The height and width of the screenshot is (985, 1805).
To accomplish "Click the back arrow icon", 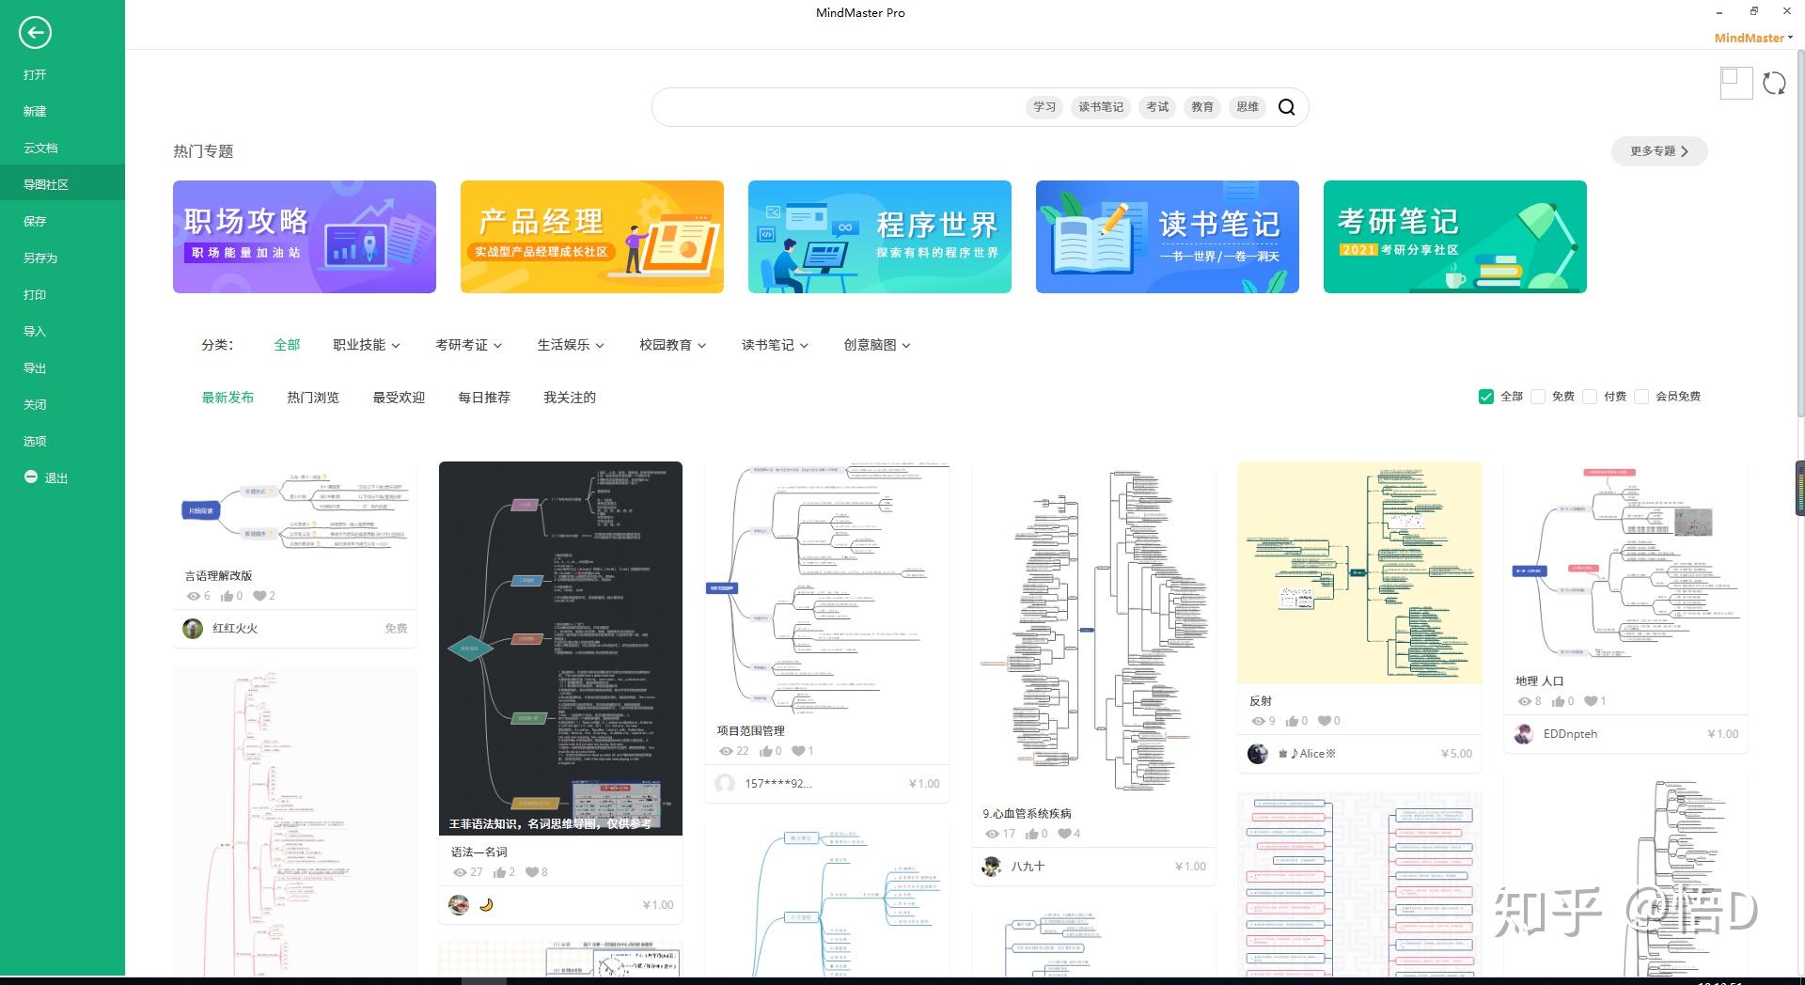I will (x=35, y=33).
